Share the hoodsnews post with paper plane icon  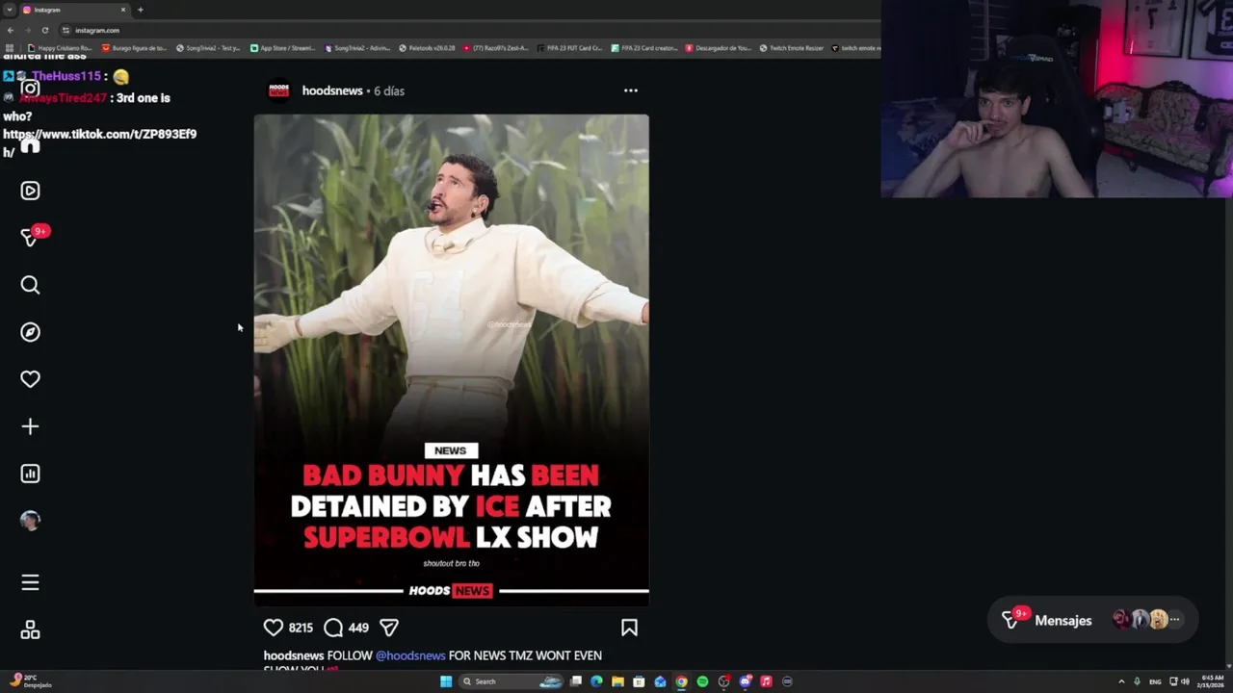(389, 628)
